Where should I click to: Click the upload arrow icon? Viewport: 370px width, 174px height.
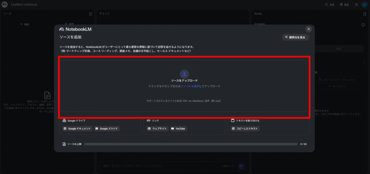[x=185, y=74]
